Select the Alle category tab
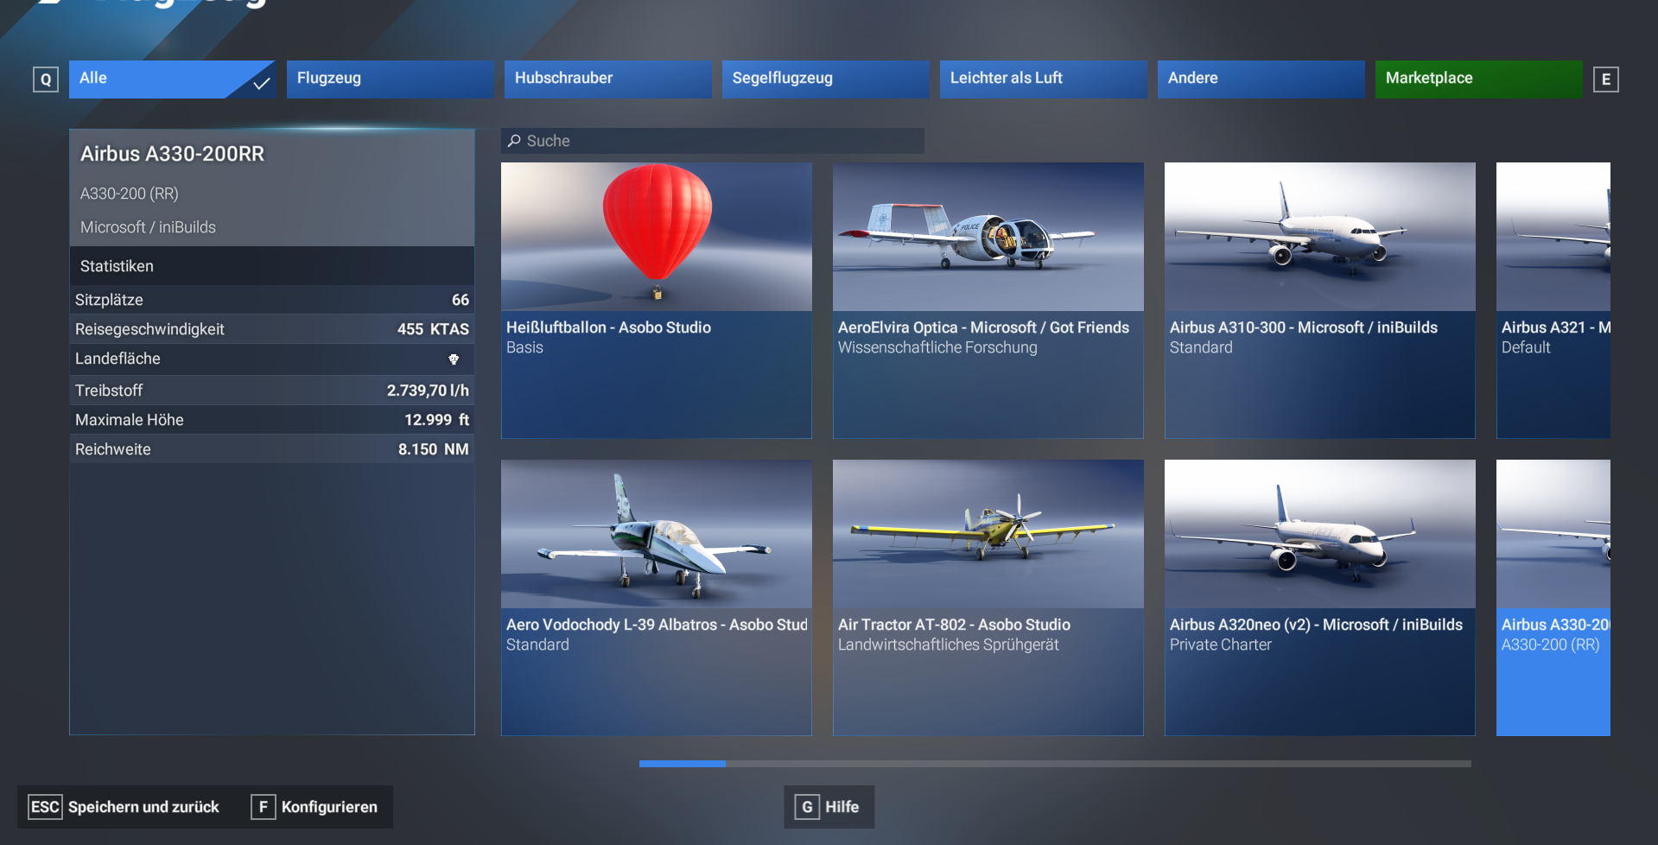 [x=173, y=79]
